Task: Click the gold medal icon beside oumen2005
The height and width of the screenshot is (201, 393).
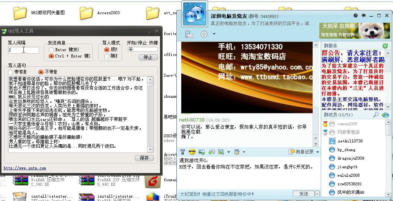Action: click(x=325, y=123)
